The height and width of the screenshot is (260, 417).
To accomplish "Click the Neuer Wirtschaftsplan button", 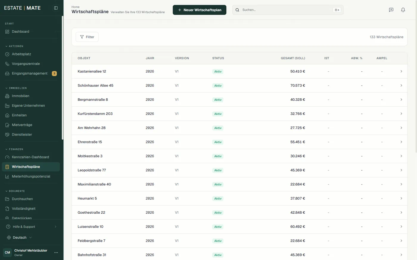I will click(200, 10).
